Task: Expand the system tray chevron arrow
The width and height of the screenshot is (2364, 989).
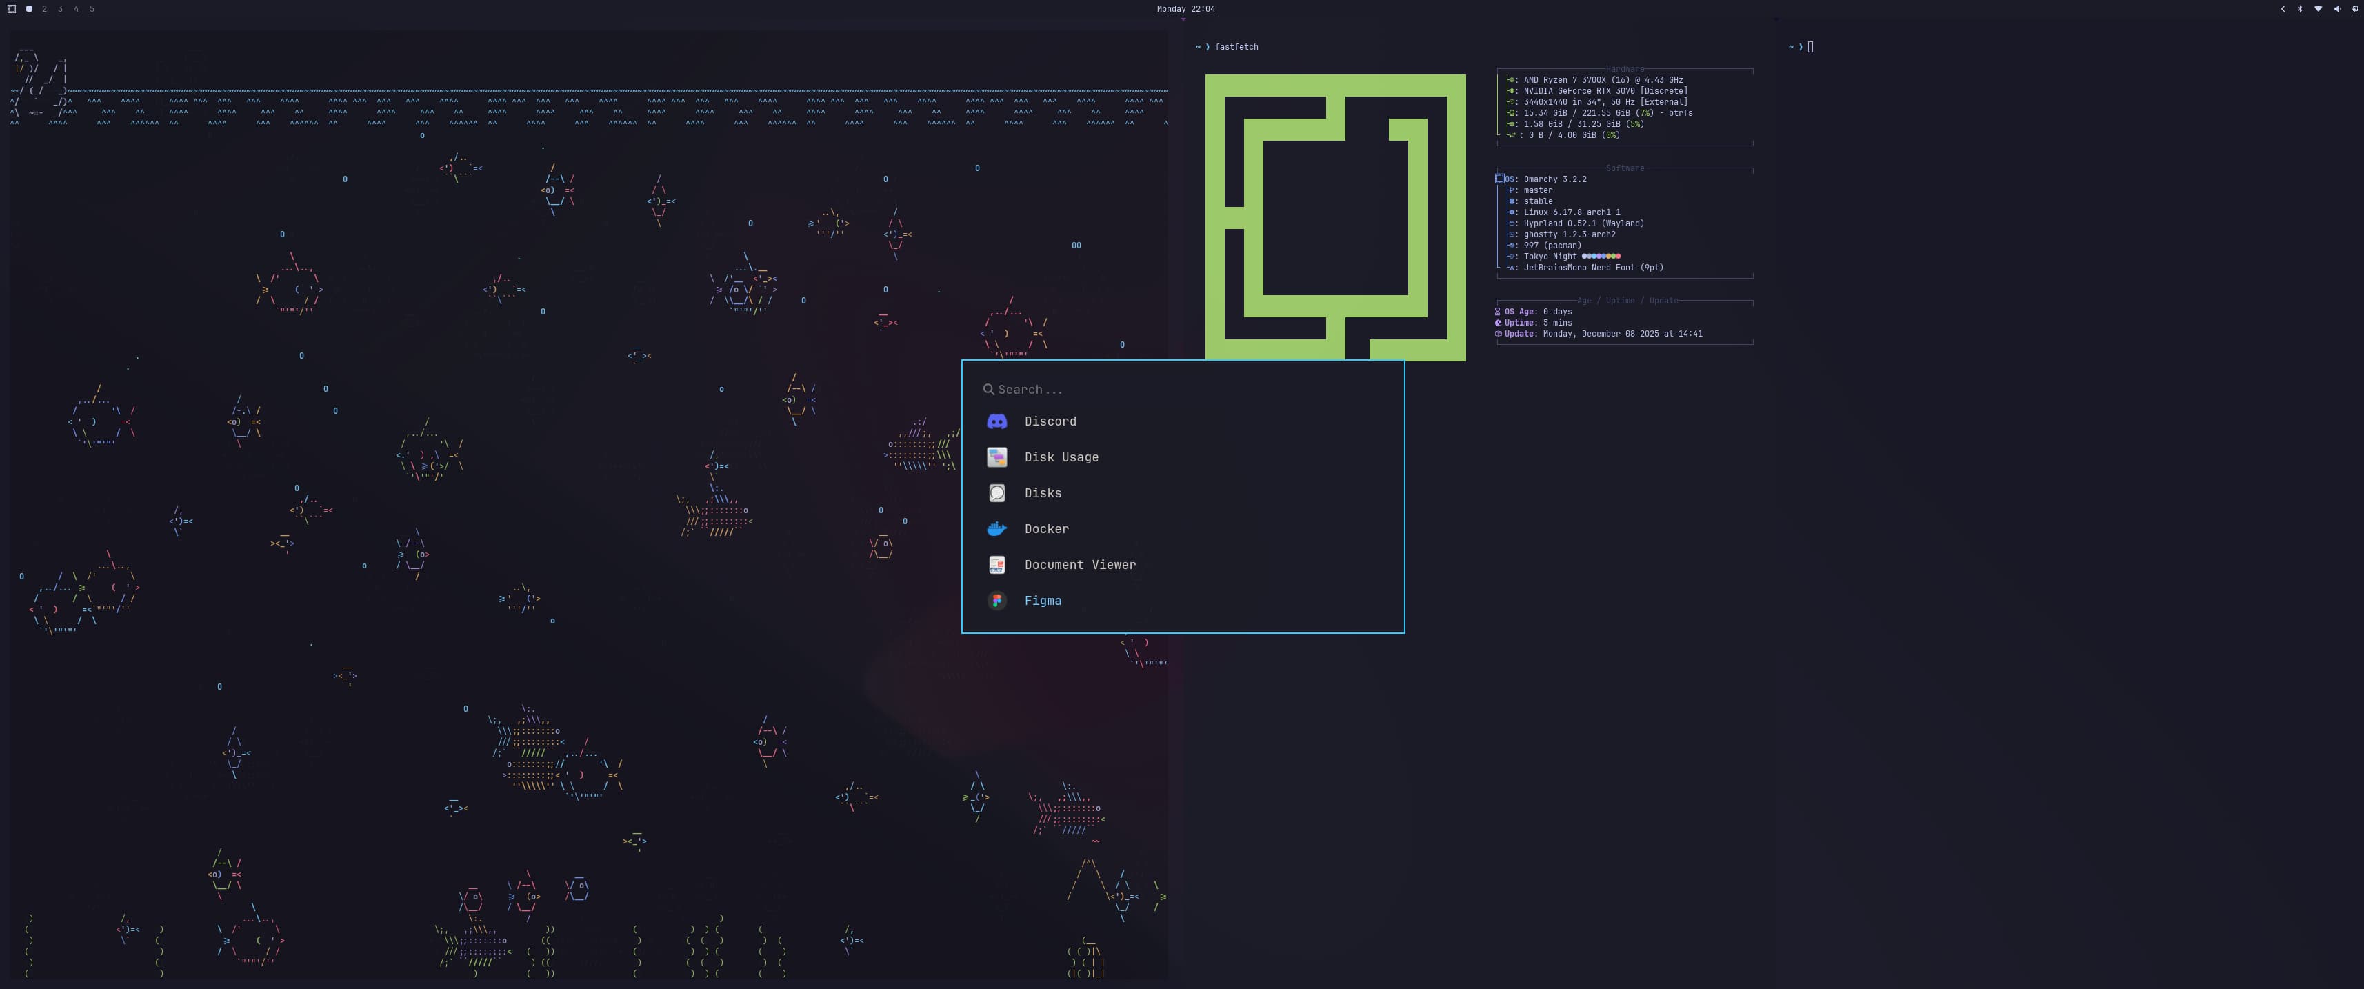Action: (x=2283, y=8)
